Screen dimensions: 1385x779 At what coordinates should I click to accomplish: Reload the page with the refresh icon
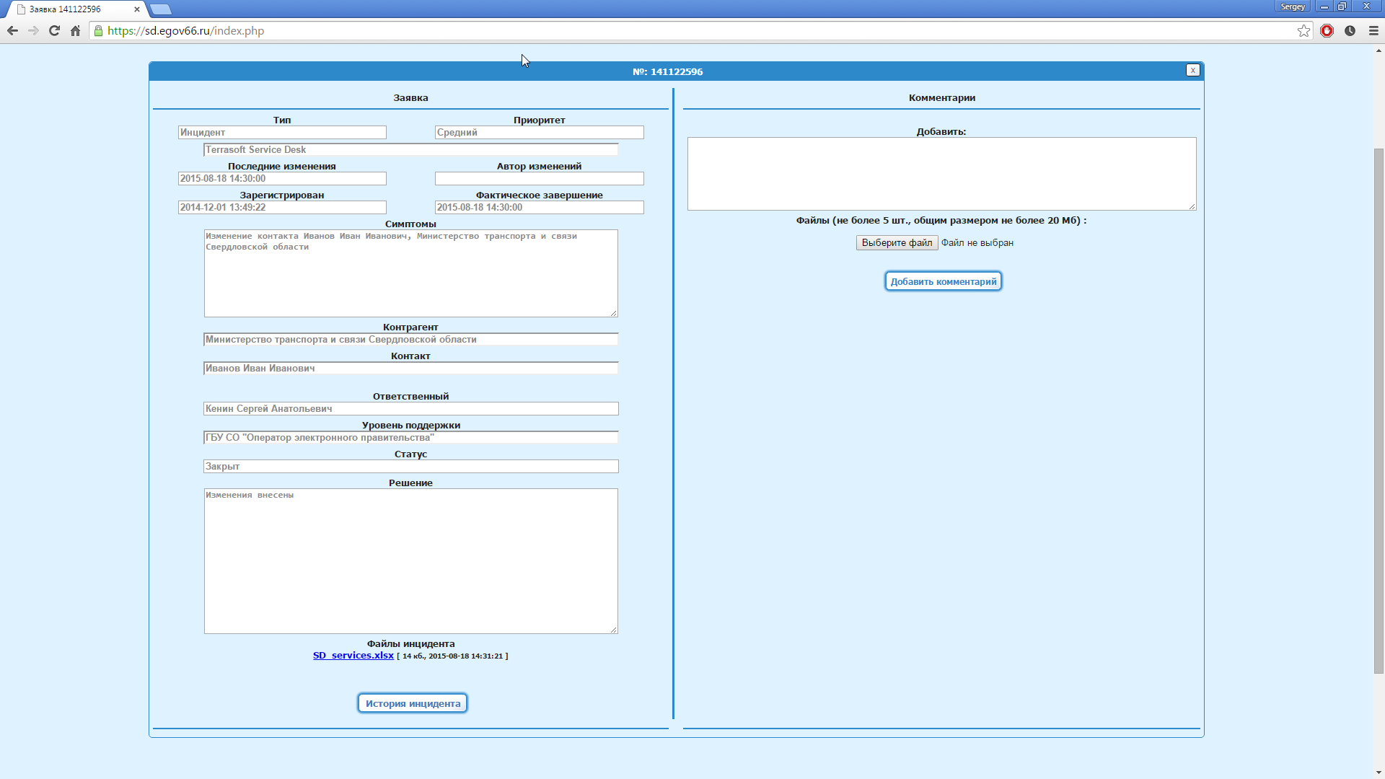[x=54, y=31]
